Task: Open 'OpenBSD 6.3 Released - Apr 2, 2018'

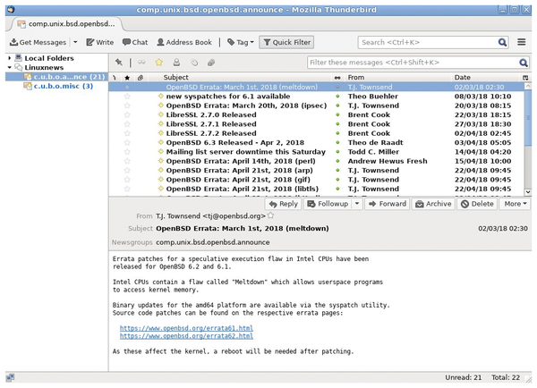Action: (234, 143)
